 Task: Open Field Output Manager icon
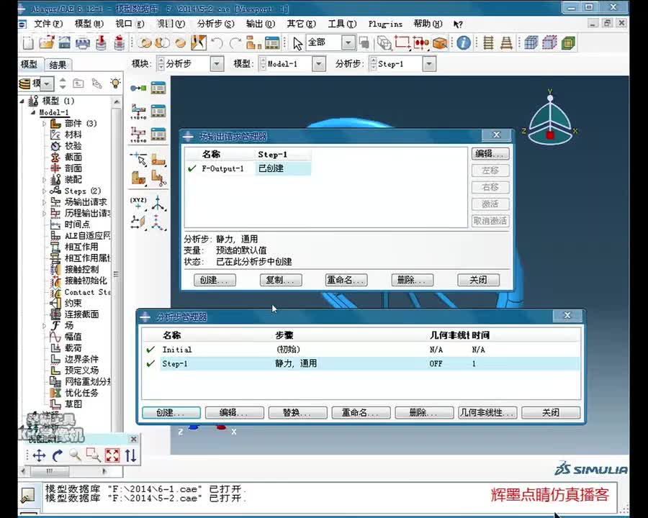coord(158,111)
